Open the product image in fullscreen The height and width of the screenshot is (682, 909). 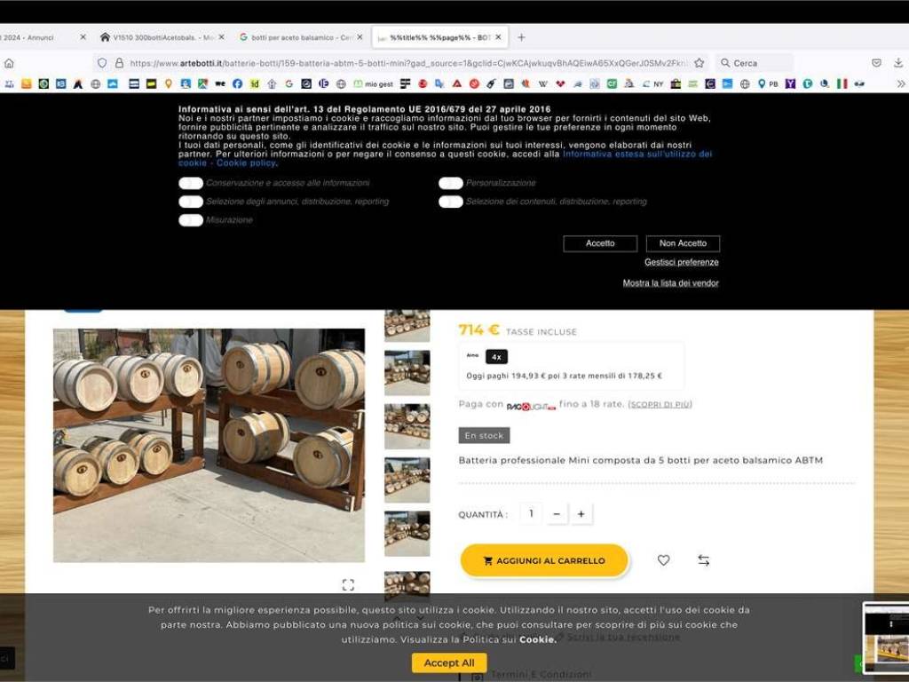[x=348, y=584]
